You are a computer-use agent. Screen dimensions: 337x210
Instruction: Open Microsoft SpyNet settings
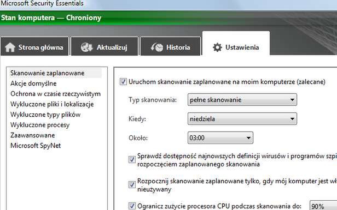coord(36,146)
